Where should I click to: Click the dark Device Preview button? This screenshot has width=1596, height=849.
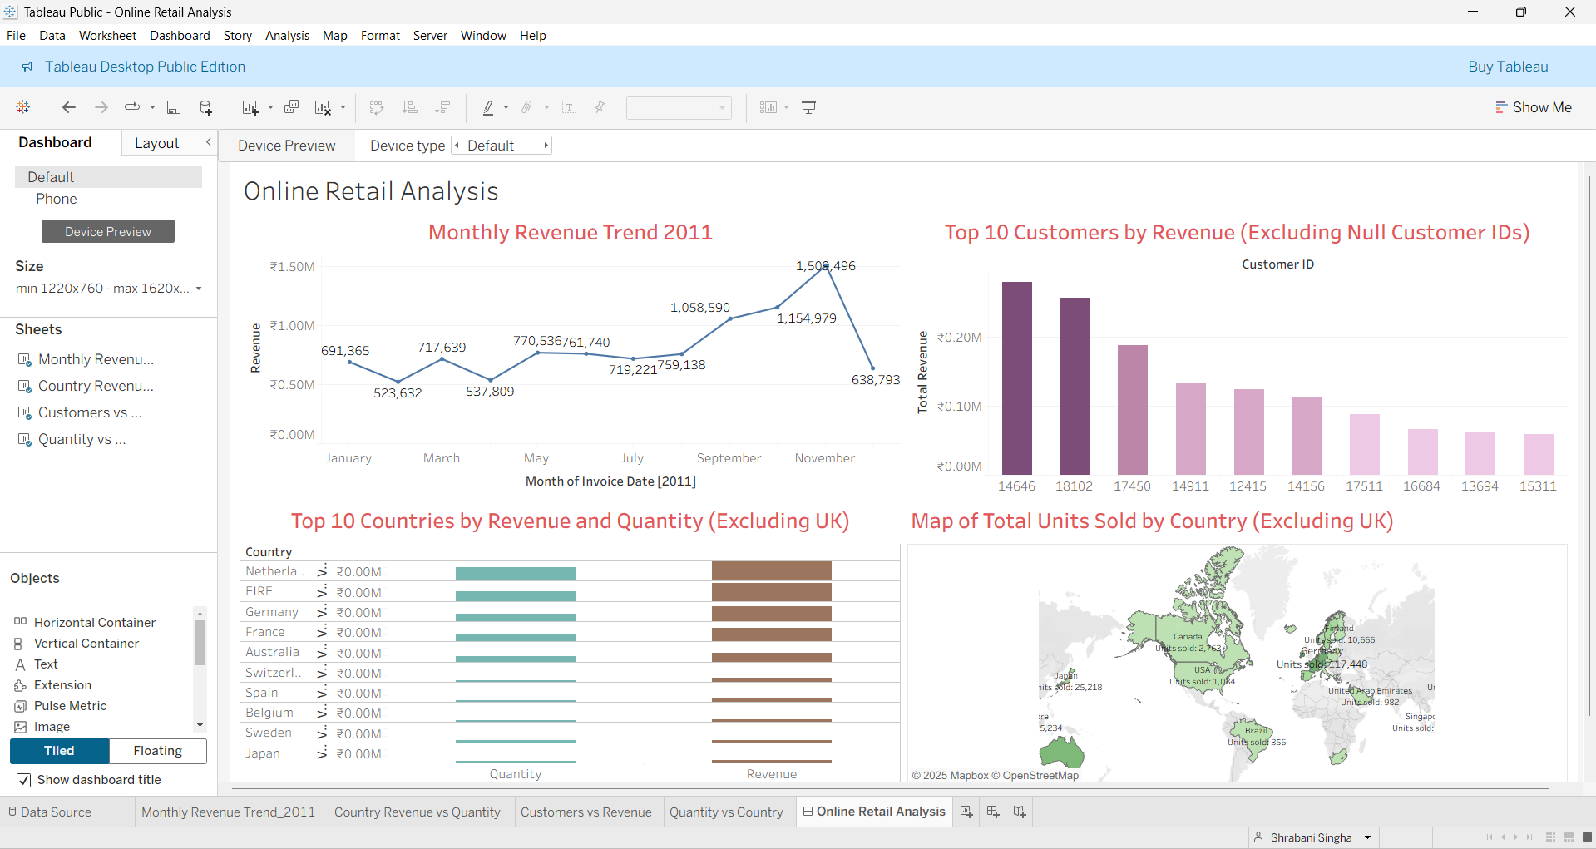108,231
